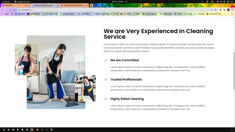
Task: Open the Maps bookmark
Action: click(136, 14)
